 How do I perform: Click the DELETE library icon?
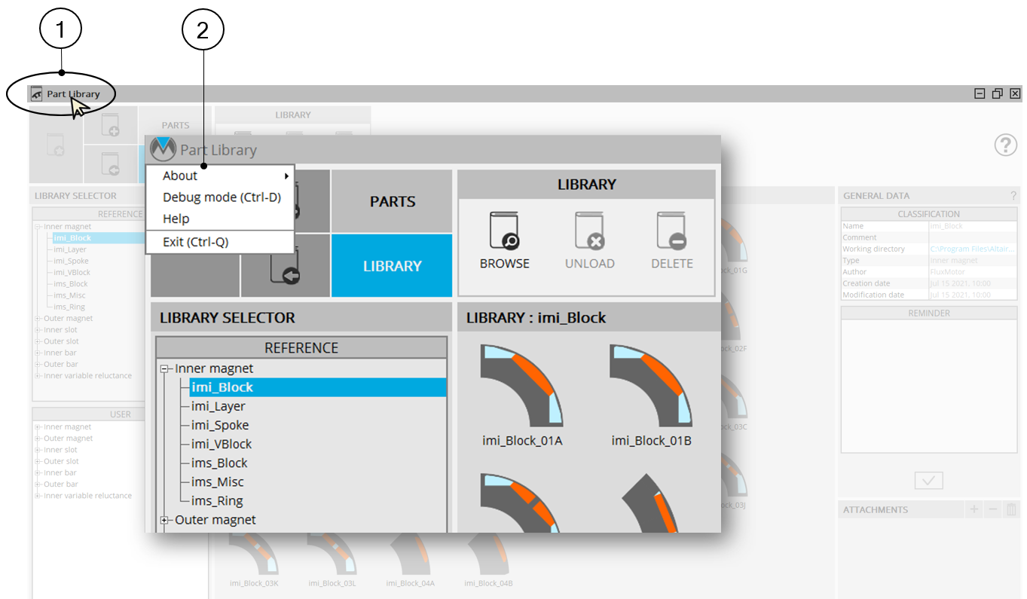point(671,231)
